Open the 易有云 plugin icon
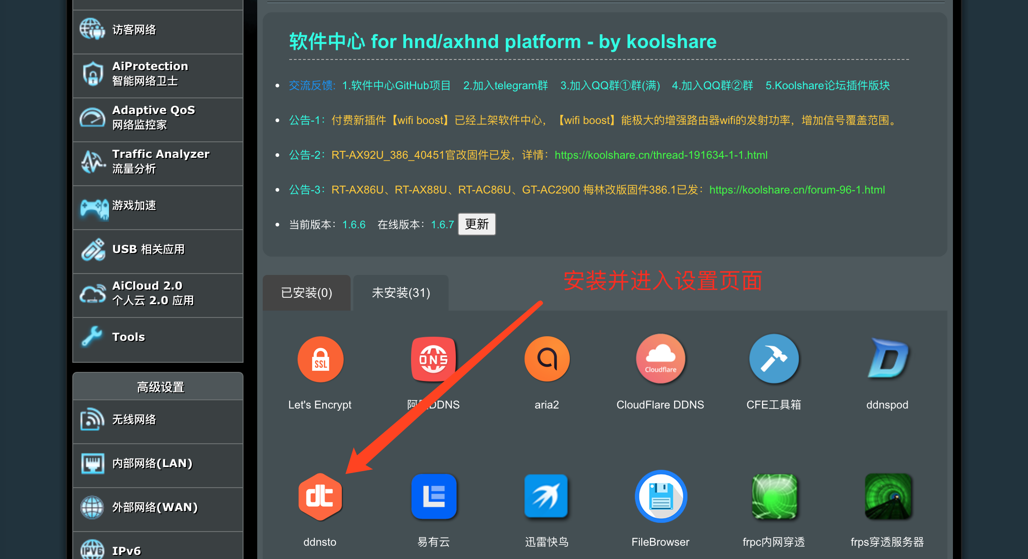 [x=433, y=497]
